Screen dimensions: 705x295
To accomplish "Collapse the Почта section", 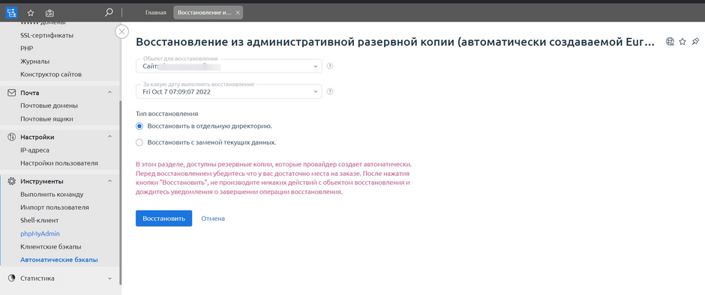I will pyautogui.click(x=110, y=93).
